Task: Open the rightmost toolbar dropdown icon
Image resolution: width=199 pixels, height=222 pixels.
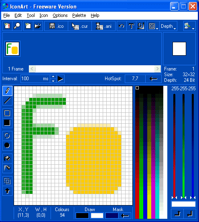Action: click(189, 26)
